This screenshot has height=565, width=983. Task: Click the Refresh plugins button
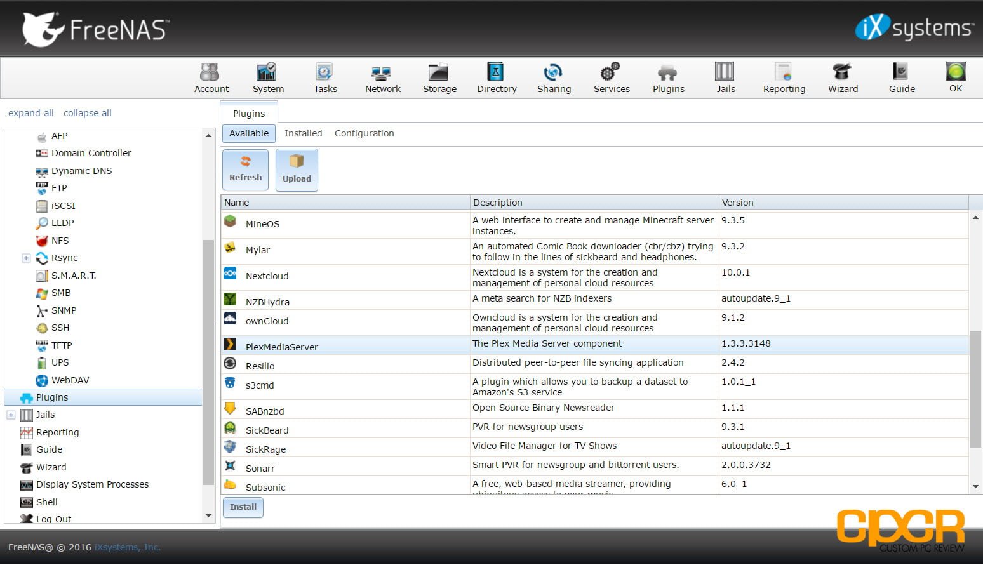tap(245, 169)
